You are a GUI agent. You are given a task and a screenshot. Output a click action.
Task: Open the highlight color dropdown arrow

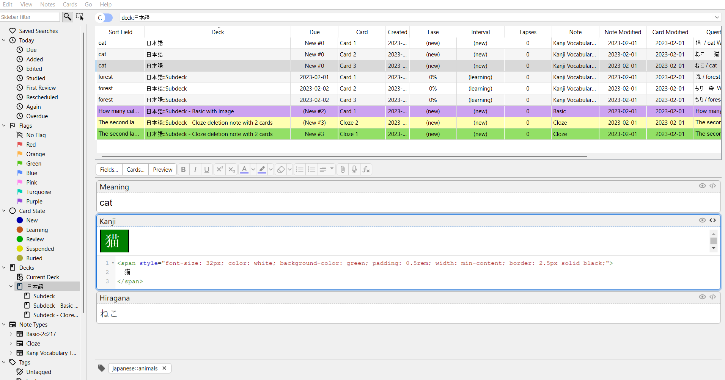(x=270, y=169)
